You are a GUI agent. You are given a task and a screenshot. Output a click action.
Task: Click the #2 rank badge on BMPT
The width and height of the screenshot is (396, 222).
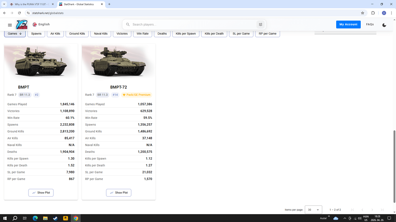tap(36, 95)
